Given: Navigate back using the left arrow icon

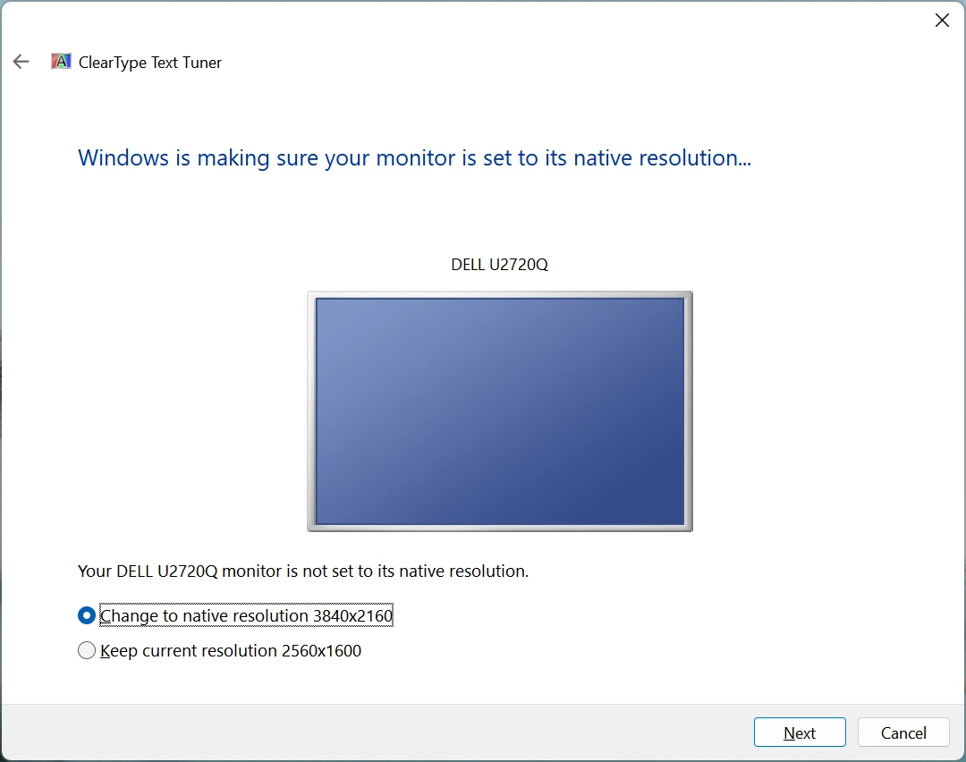Looking at the screenshot, I should click(21, 61).
